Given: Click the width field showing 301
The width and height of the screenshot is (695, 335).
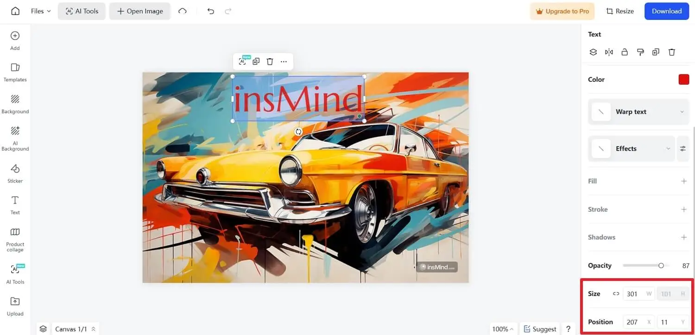Looking at the screenshot, I should [x=639, y=294].
